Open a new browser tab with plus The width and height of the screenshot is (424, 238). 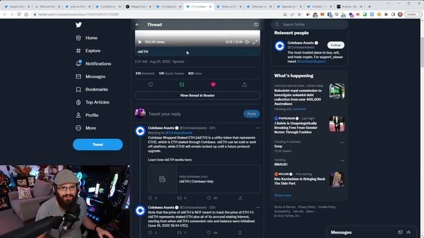click(x=370, y=7)
